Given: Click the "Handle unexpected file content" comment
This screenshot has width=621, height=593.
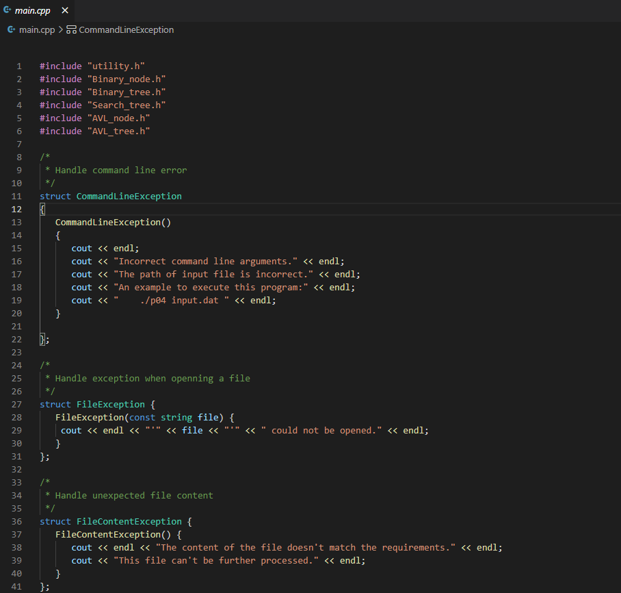Looking at the screenshot, I should 134,496.
